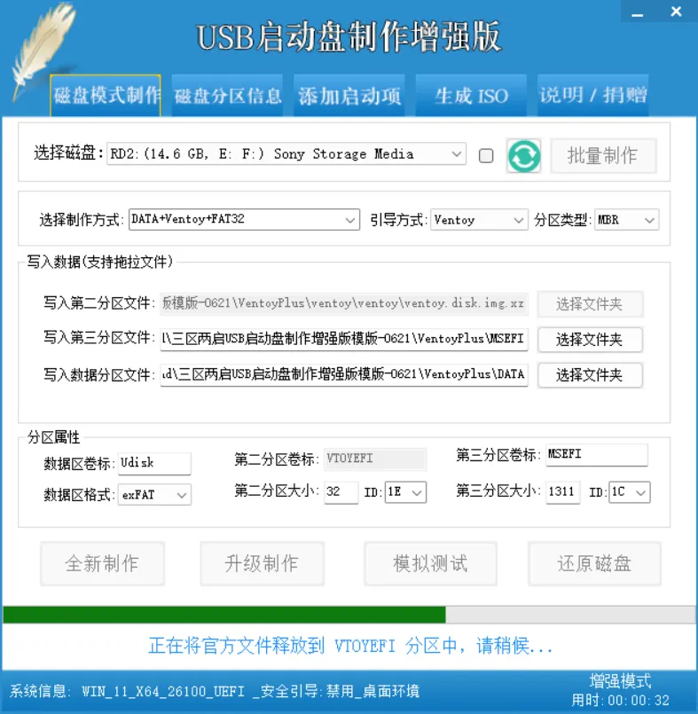Switch to the 磁盘分区信息 tab
This screenshot has width=698, height=714.
(228, 96)
